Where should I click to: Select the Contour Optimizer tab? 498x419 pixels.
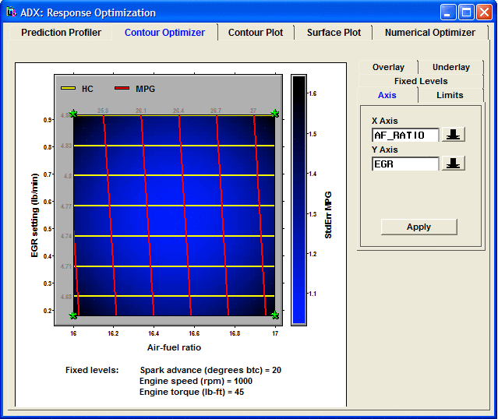164,33
